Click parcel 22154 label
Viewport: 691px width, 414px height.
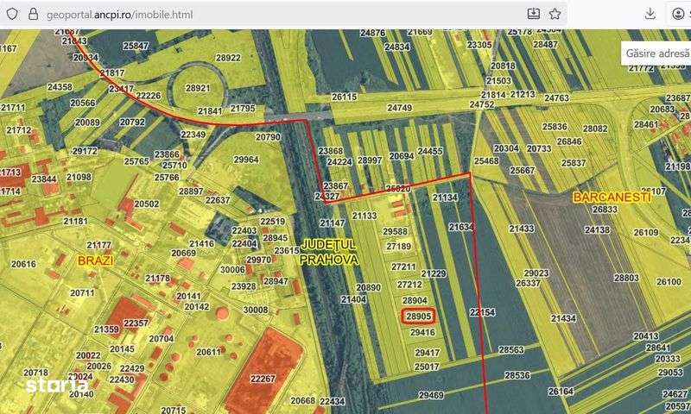(x=482, y=312)
